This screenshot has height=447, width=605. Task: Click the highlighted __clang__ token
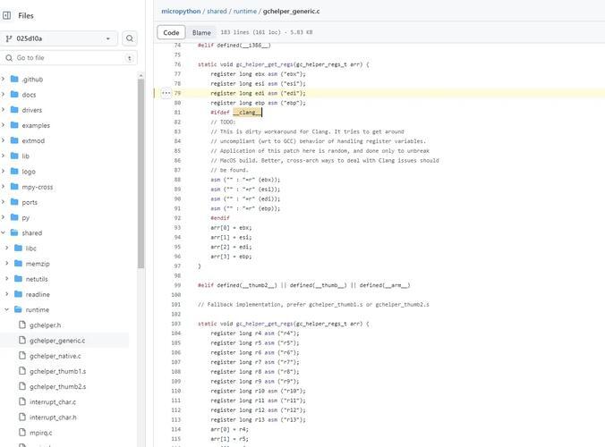click(x=247, y=112)
